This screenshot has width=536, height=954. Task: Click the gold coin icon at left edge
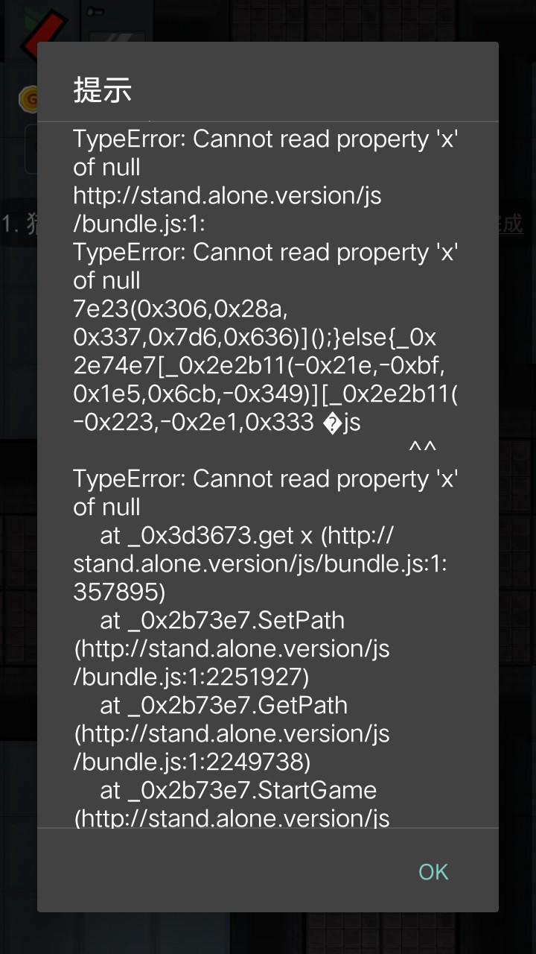pyautogui.click(x=28, y=98)
